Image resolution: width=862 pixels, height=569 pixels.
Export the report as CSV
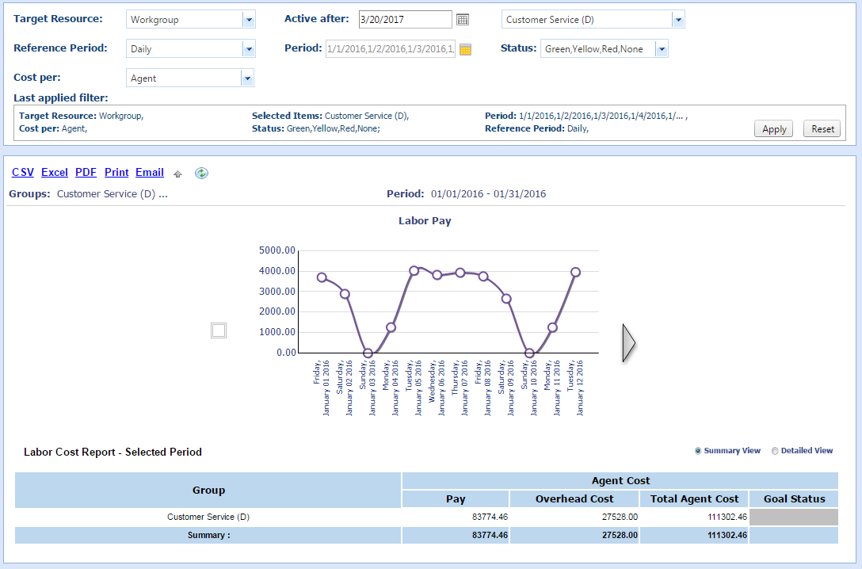tap(23, 172)
